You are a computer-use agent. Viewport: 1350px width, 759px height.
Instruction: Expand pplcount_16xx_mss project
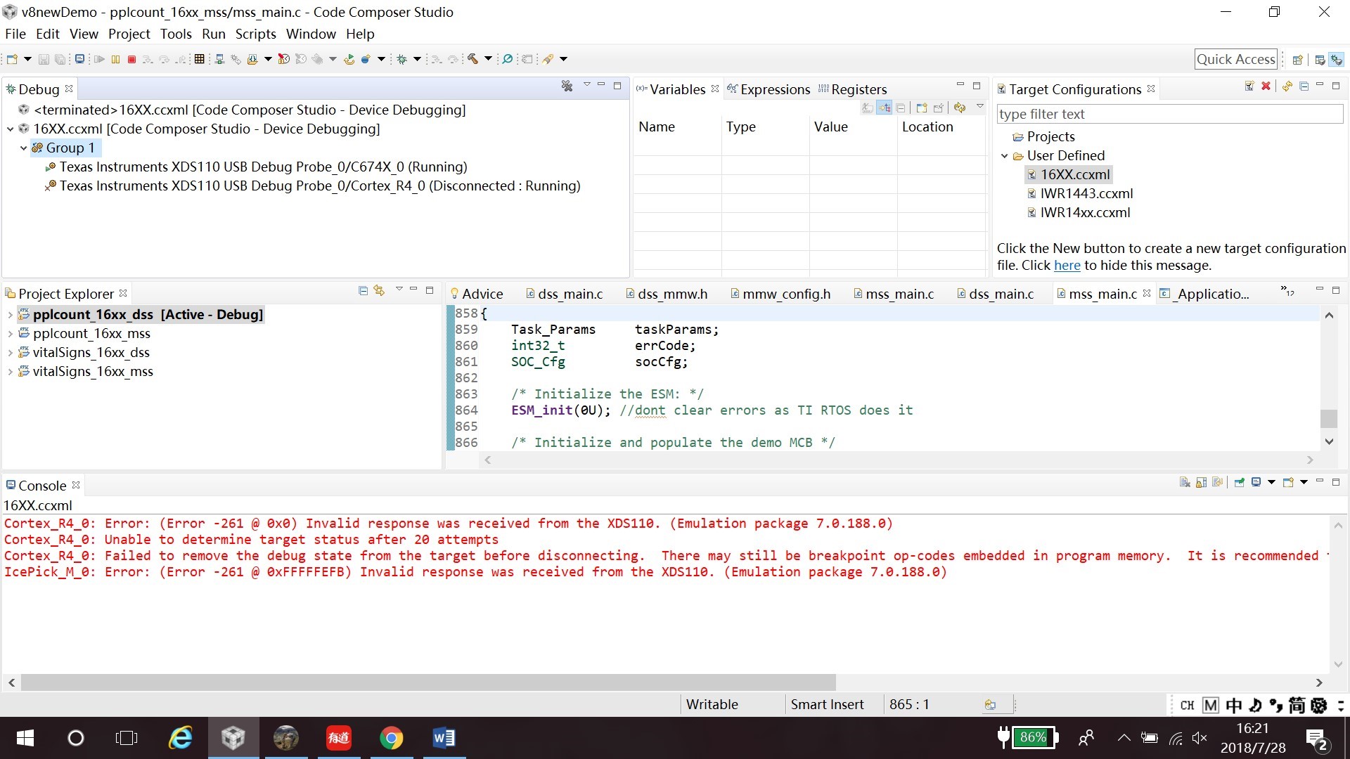coord(10,334)
